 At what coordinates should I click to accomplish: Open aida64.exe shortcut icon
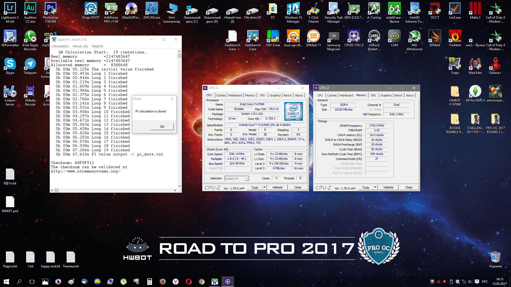click(x=394, y=12)
